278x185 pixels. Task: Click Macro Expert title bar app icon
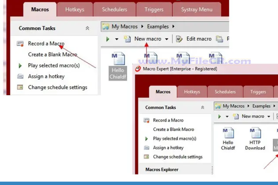coord(138,69)
